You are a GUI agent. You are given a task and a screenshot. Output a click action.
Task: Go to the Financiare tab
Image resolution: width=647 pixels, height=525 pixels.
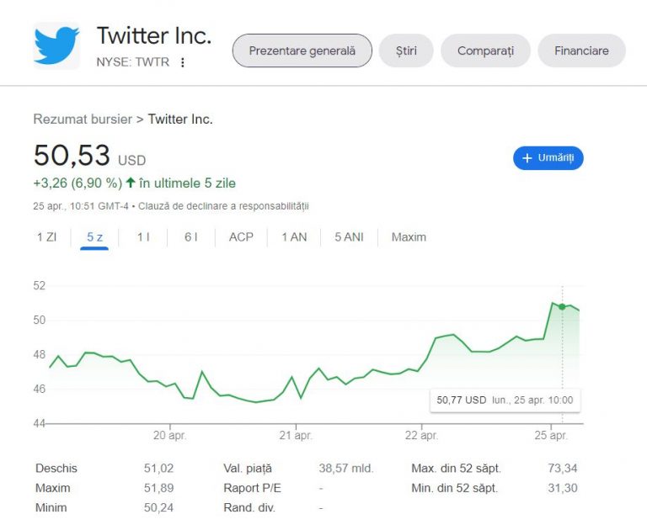[x=581, y=50]
